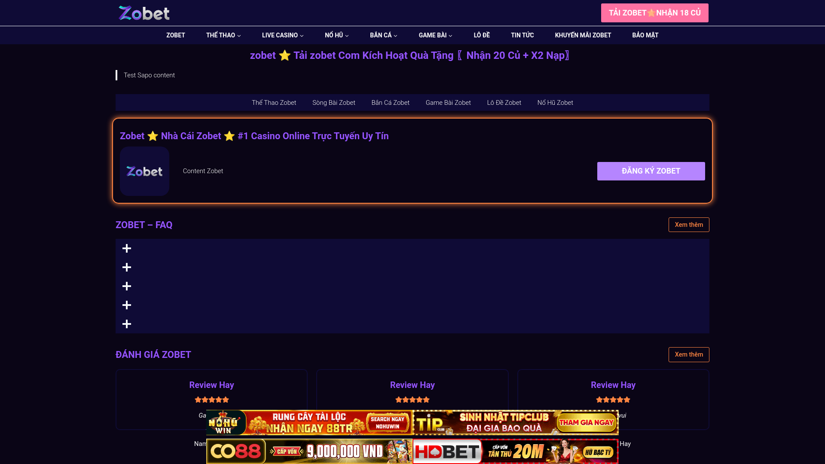Click star rating on first Review Hay card

pos(212,400)
